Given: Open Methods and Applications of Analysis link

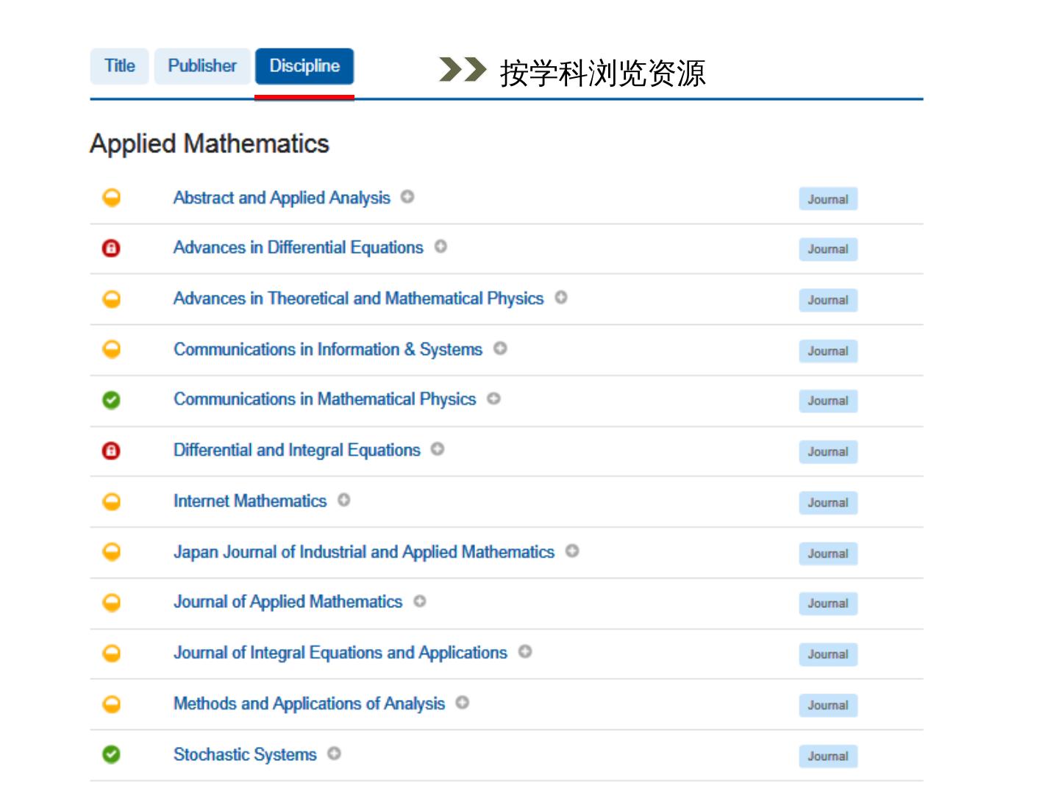Looking at the screenshot, I should (x=310, y=704).
